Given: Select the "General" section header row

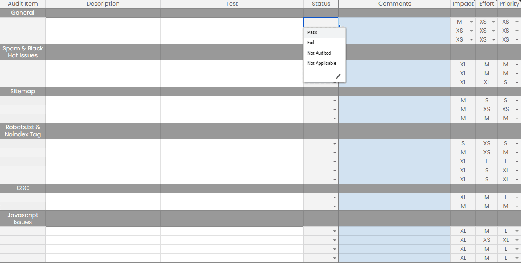Looking at the screenshot, I should (x=22, y=13).
